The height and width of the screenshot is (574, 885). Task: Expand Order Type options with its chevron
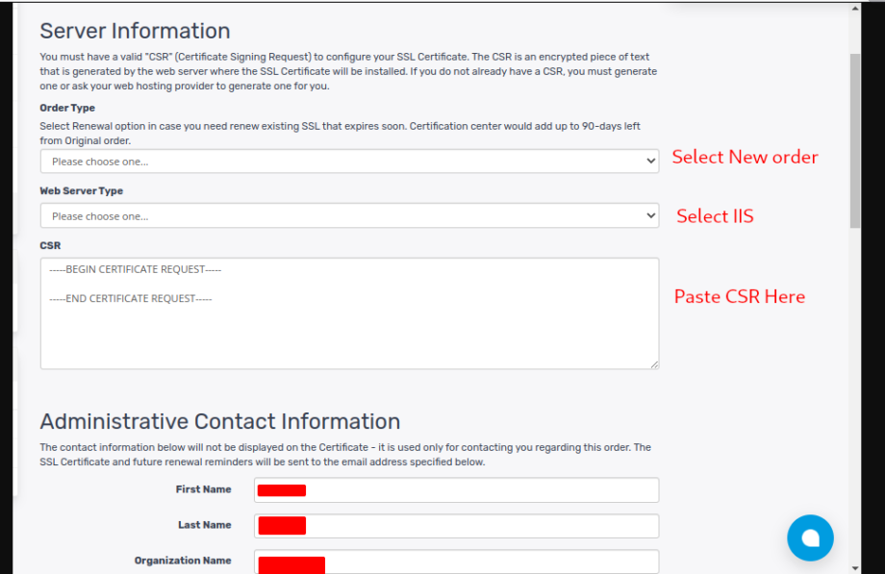coord(650,161)
